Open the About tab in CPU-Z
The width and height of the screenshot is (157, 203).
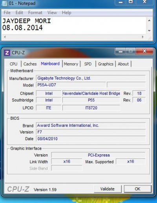click(123, 64)
